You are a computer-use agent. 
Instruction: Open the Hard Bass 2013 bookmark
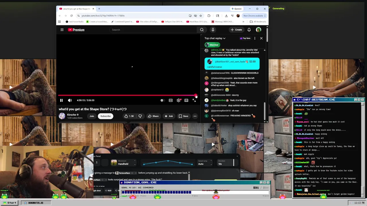197,22
